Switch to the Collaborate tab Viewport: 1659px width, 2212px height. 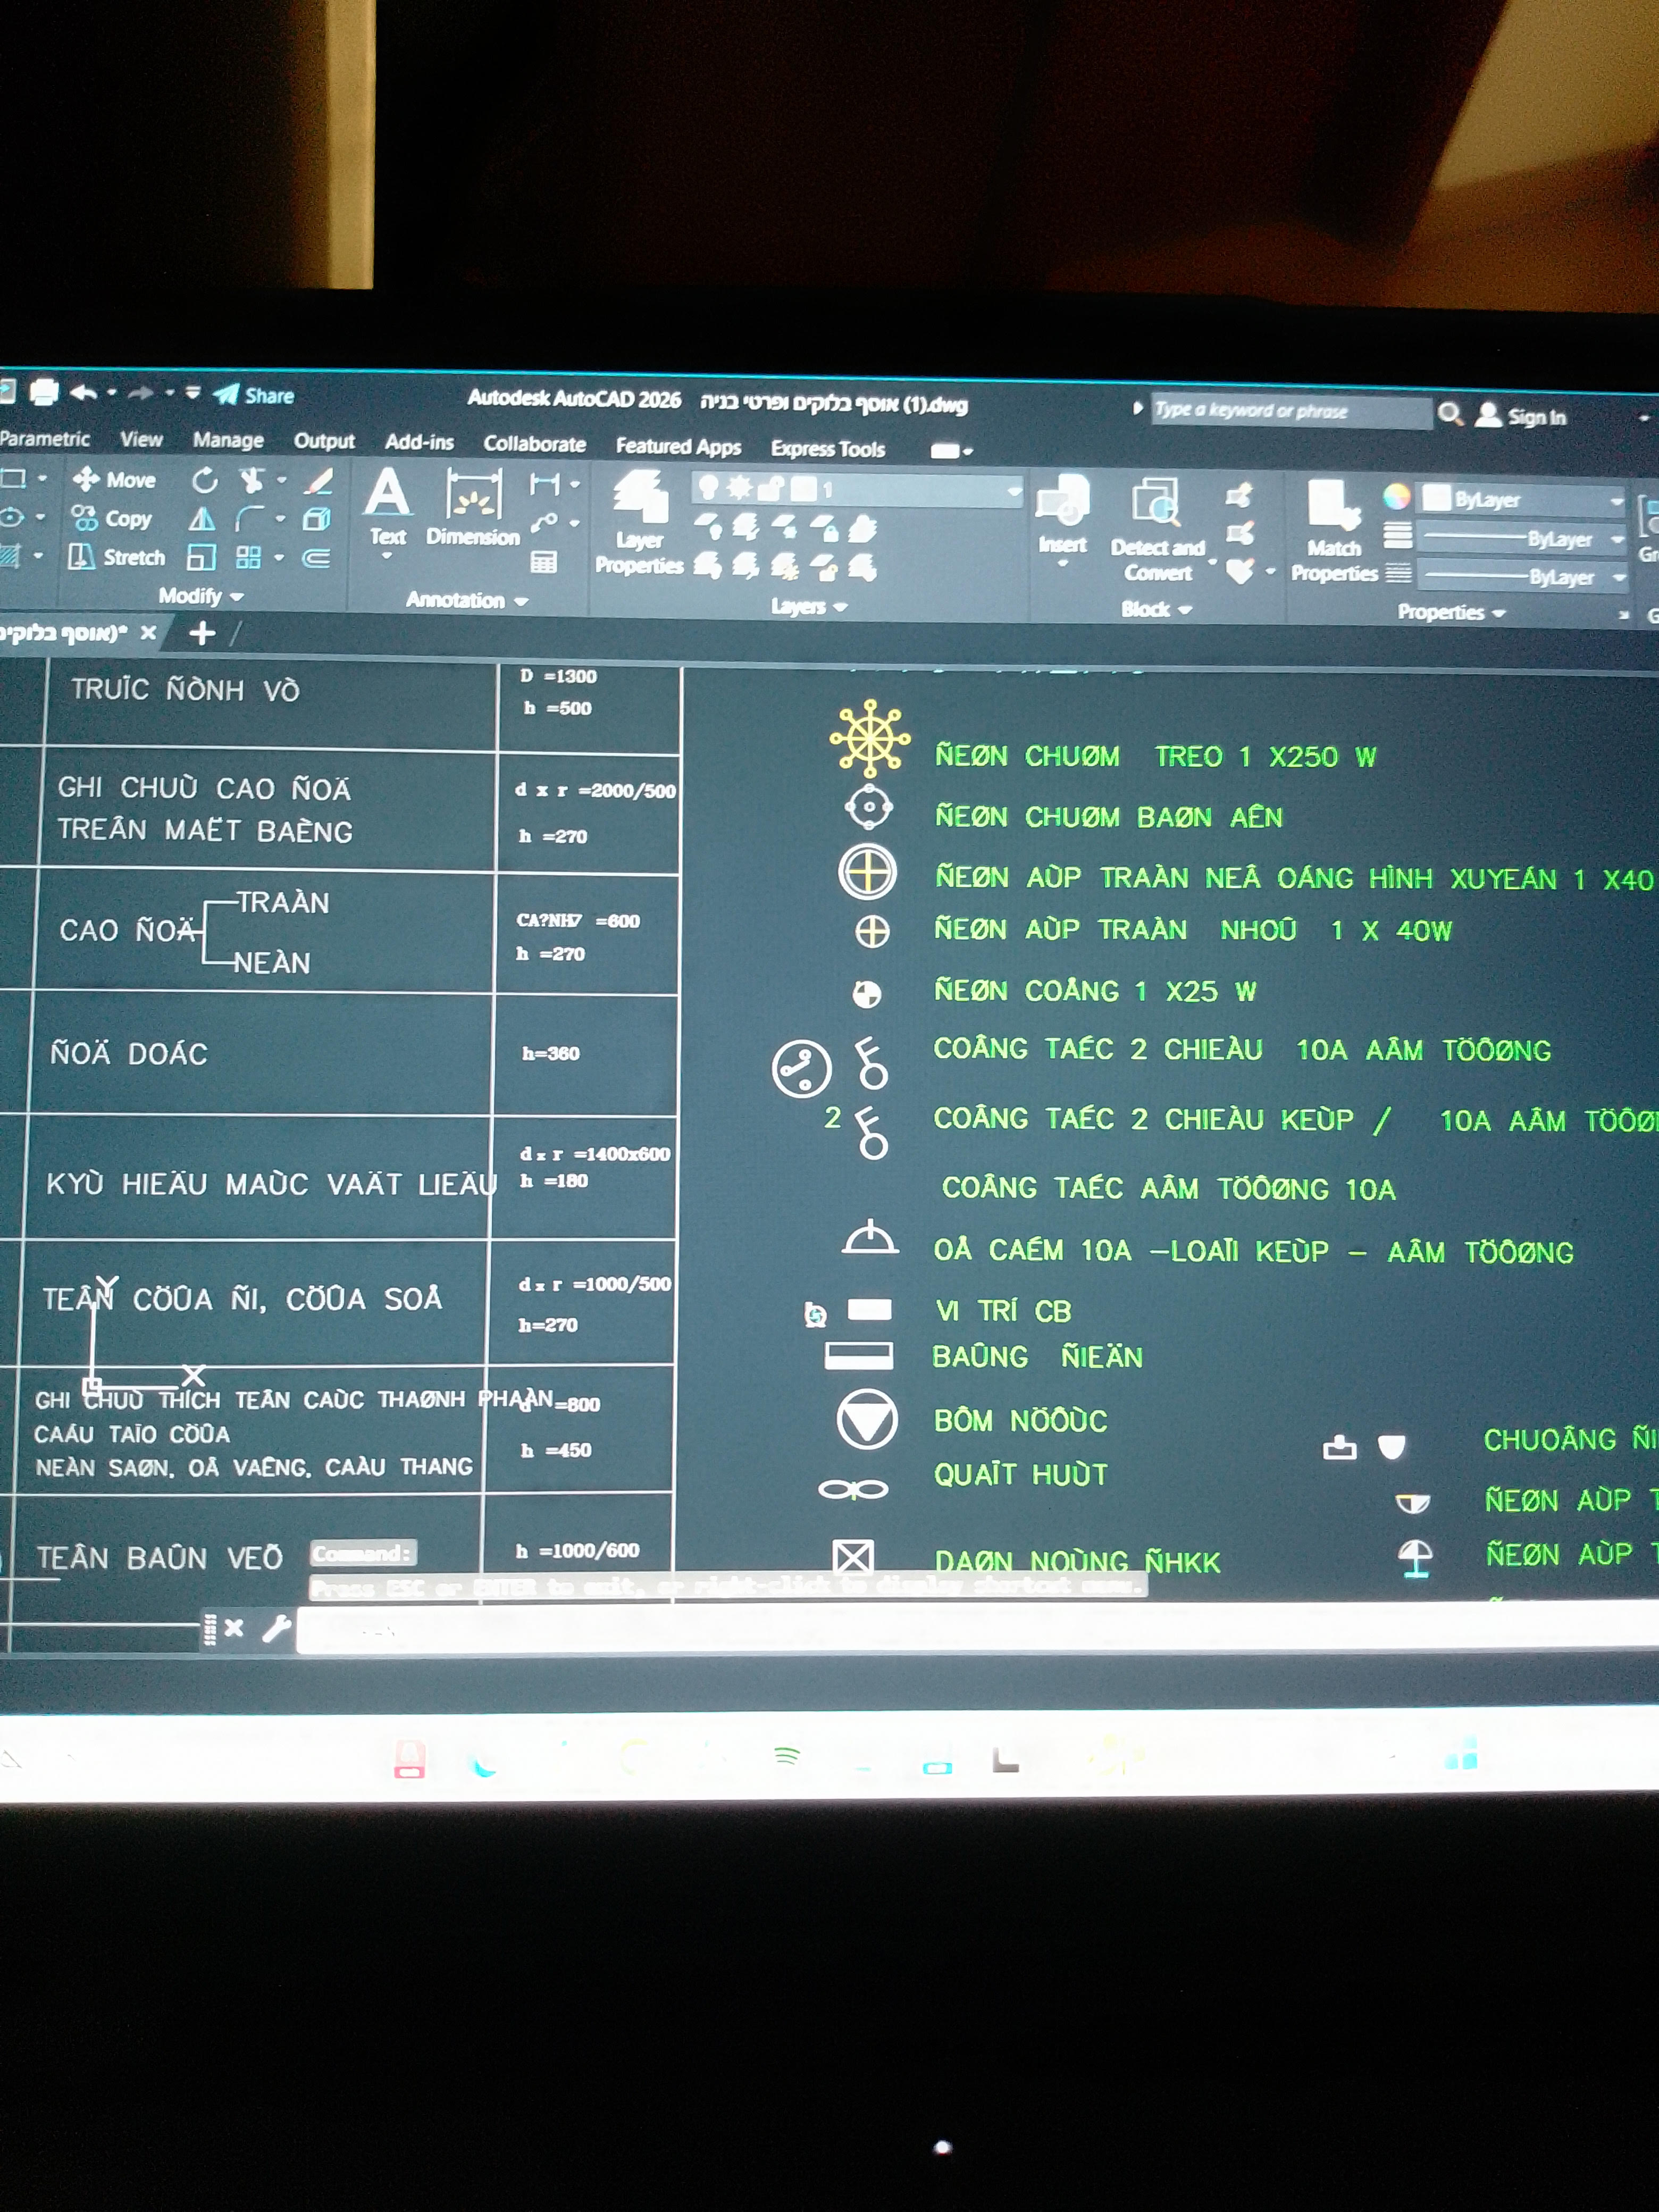534,444
